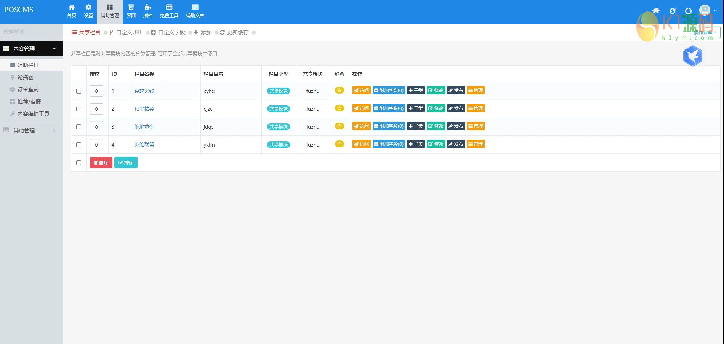Open the 插件 plugin icon in top navigation
The width and height of the screenshot is (724, 344).
(148, 10)
